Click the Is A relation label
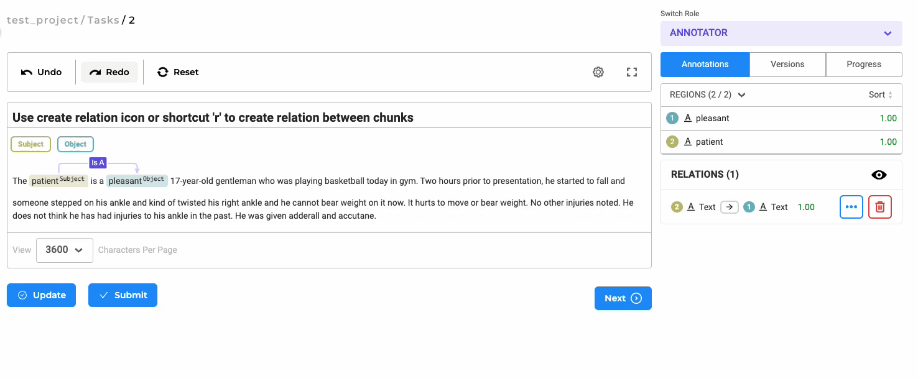Screen dimensions: 918x379 [x=98, y=163]
